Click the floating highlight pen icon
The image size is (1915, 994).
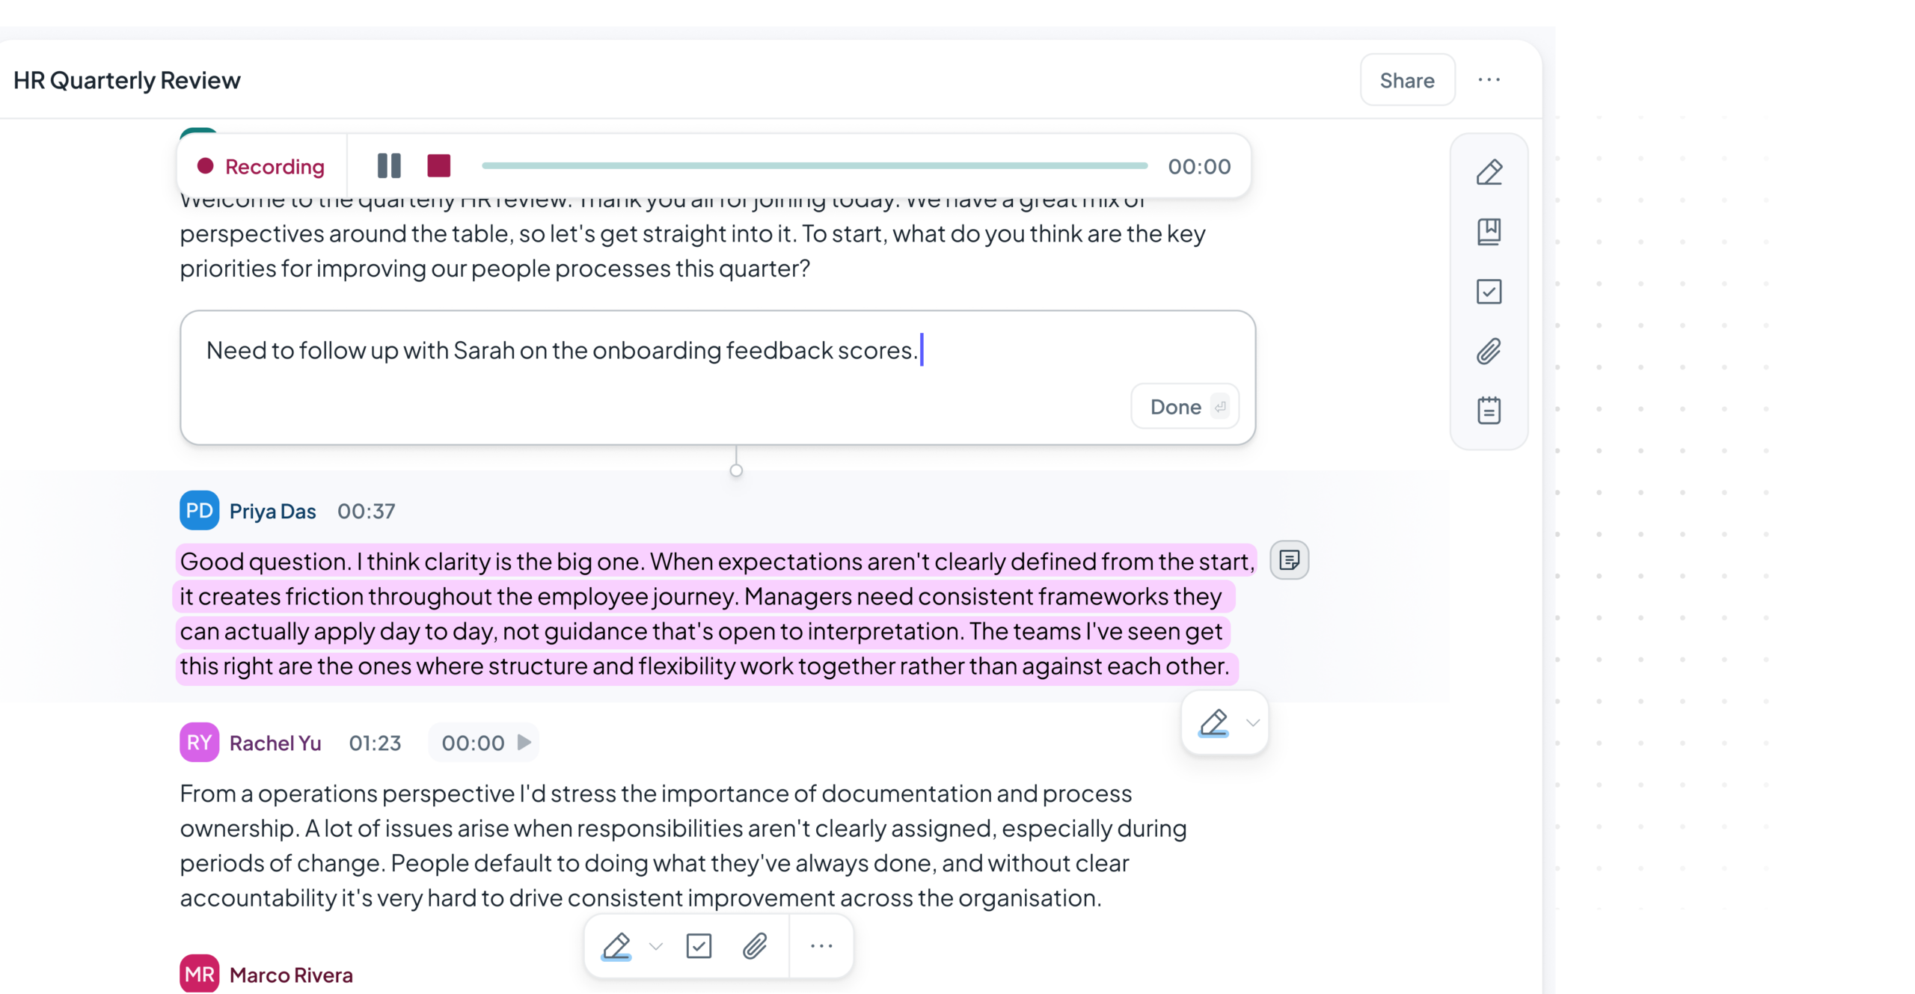[1213, 723]
